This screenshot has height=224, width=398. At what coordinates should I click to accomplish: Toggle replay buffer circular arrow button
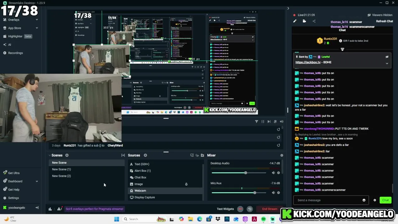(x=249, y=209)
